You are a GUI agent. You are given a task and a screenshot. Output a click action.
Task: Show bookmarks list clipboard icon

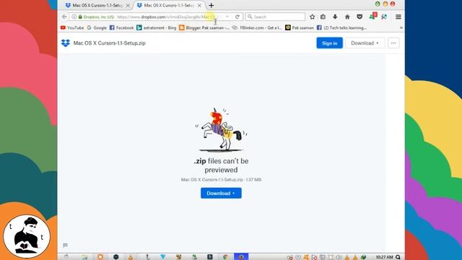pos(323,17)
